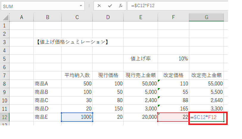Select 商品C quantity cell showing 30
This screenshot has height=139, width=242.
point(77,100)
